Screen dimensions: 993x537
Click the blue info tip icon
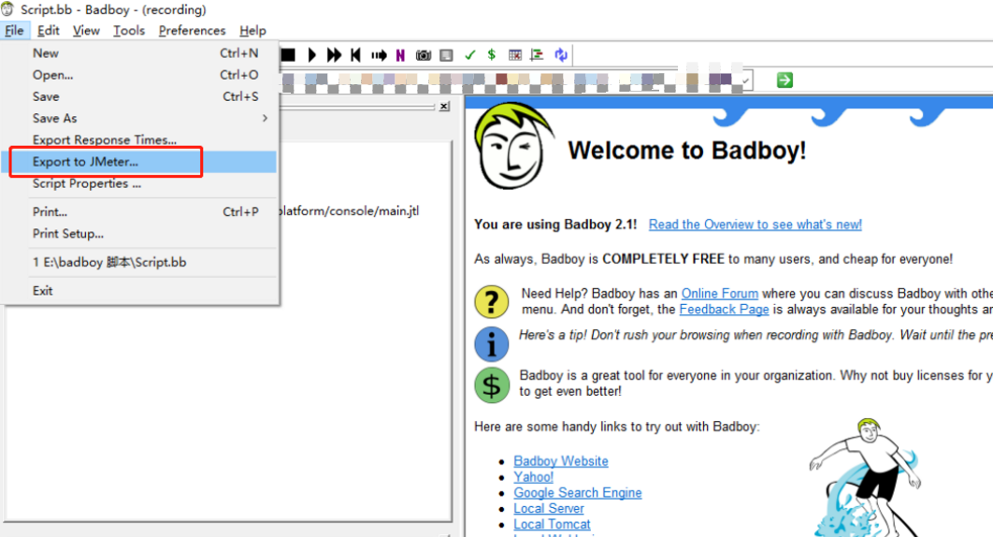(x=492, y=343)
